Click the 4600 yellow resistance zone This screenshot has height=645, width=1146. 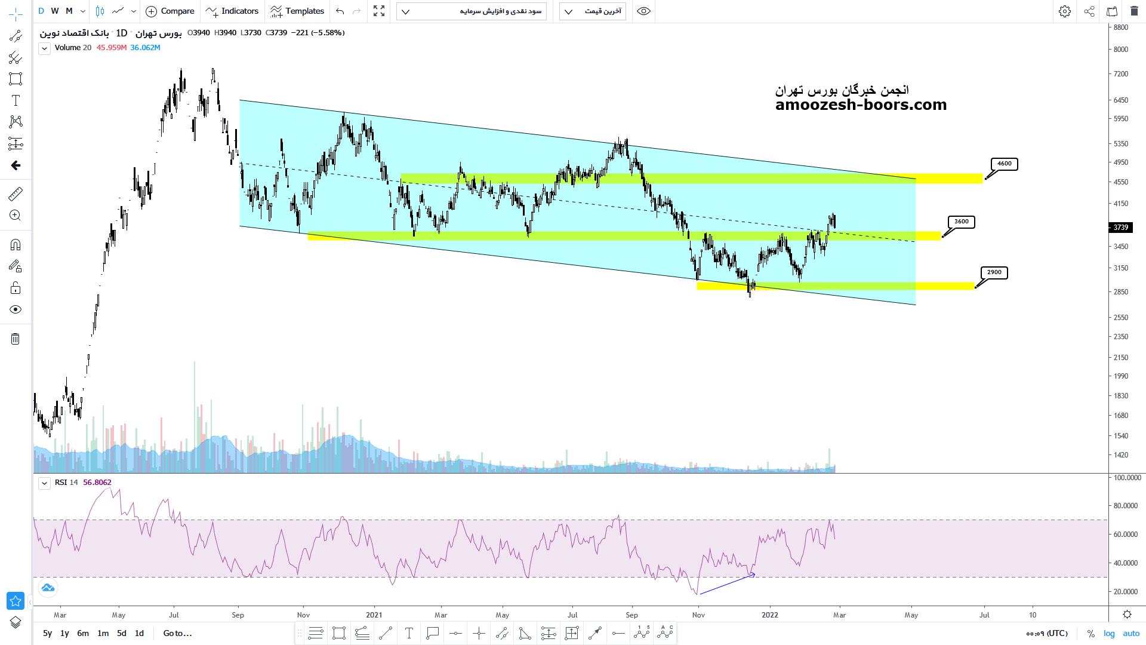949,179
